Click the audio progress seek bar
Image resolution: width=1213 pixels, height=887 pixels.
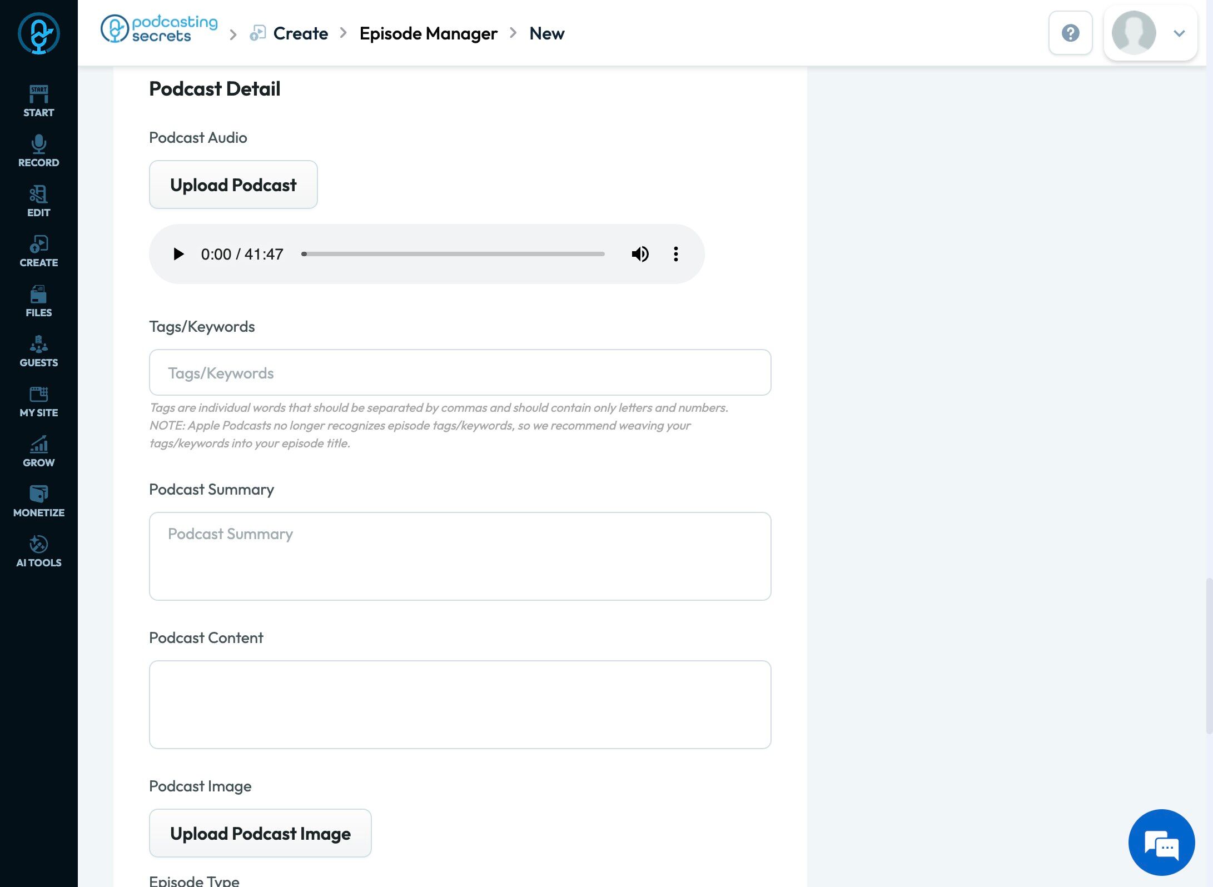(453, 254)
